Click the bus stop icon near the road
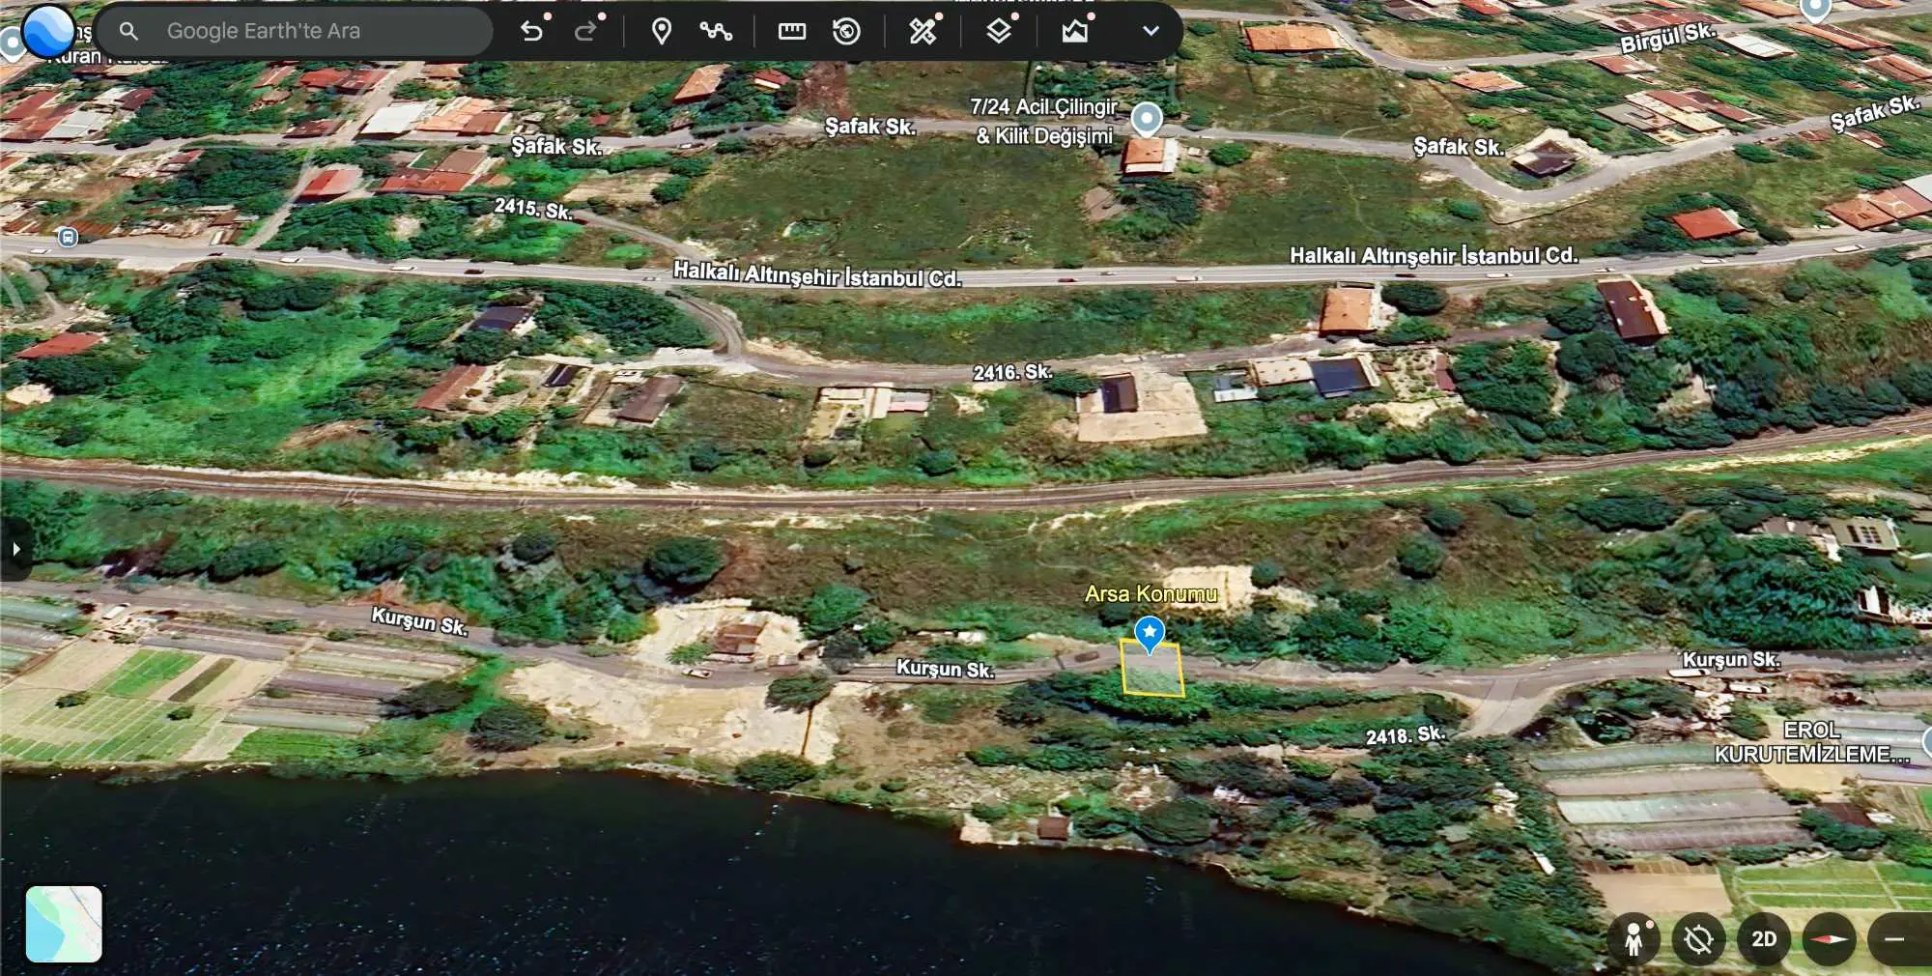 (x=68, y=237)
